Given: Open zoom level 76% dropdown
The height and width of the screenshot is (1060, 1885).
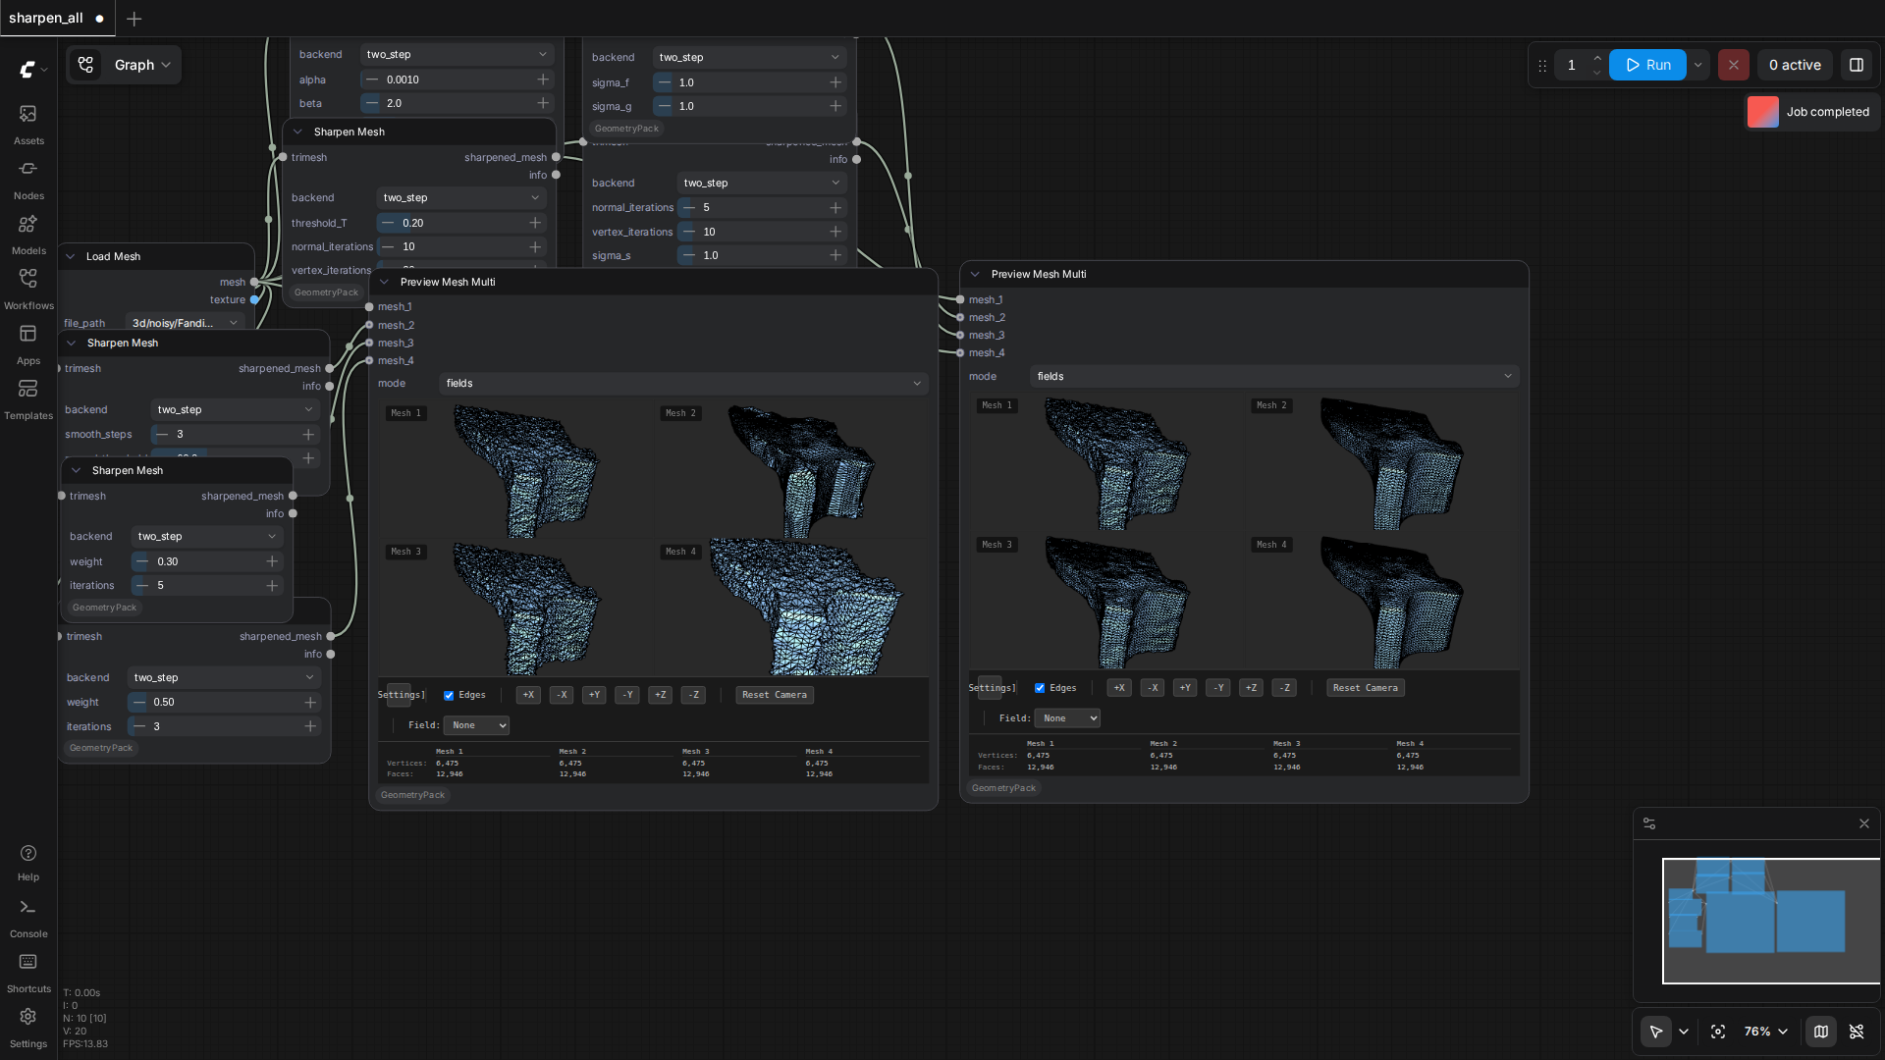Looking at the screenshot, I should point(1766,1032).
